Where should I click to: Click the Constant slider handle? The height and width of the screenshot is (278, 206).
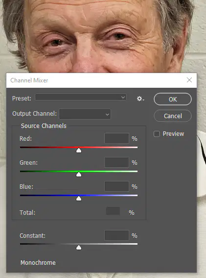(79, 247)
